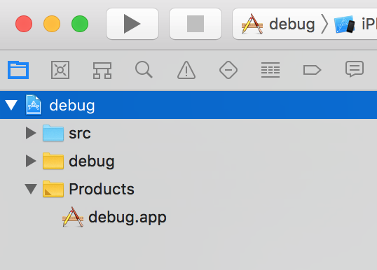The width and height of the screenshot is (377, 270).
Task: Collapse the debug project root
Action: [x=11, y=105]
